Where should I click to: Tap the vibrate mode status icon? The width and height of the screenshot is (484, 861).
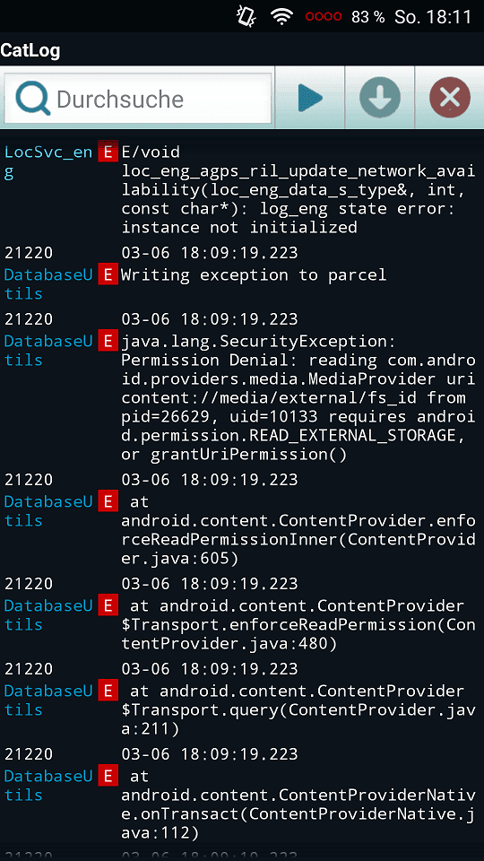pyautogui.click(x=246, y=16)
